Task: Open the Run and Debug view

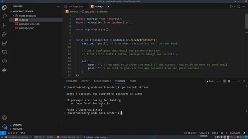Action: [x=4, y=34]
